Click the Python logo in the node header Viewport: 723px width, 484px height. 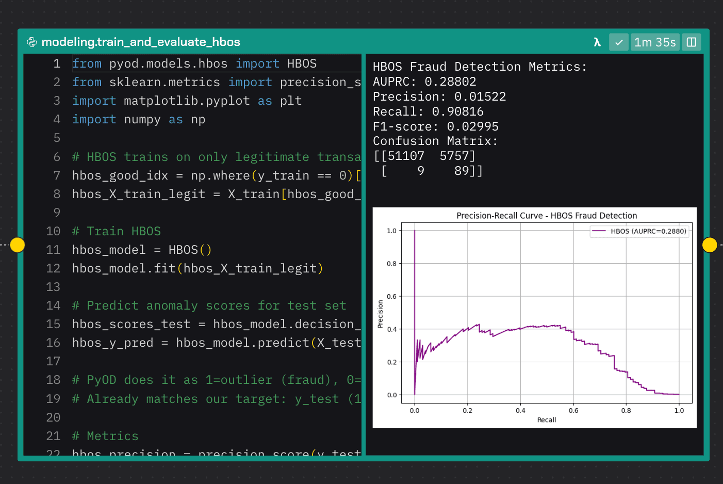point(32,42)
